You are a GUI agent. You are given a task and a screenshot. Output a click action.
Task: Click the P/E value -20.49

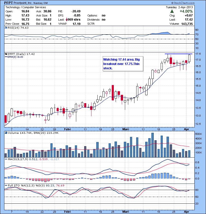(x=76, y=11)
